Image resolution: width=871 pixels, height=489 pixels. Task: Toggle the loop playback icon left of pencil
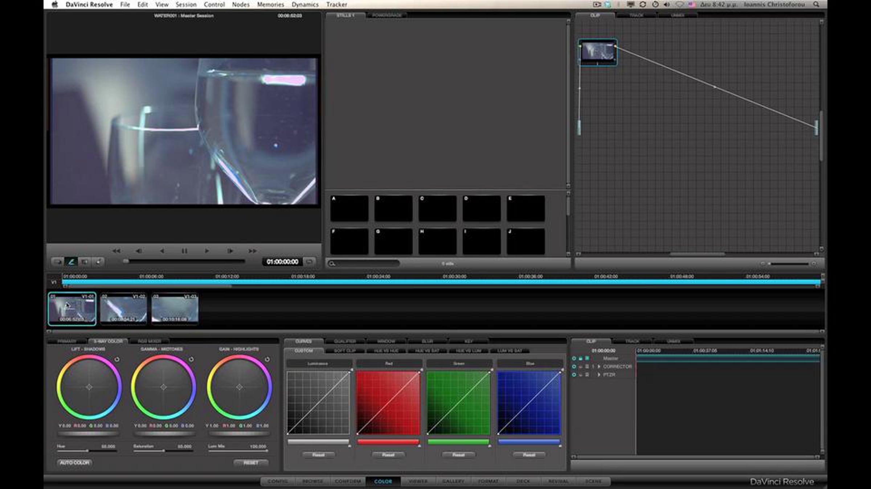coord(57,262)
